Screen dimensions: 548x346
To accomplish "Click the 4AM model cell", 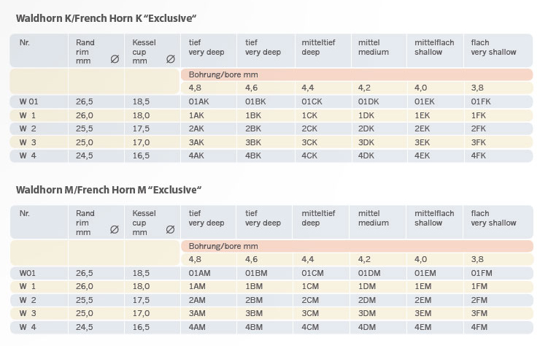I will click(197, 327).
